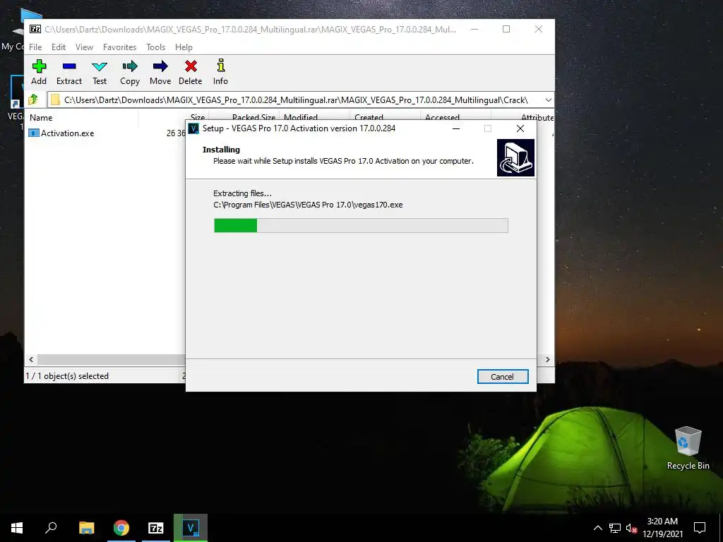This screenshot has width=723, height=542.
Task: Click horizontal scrollbar left arrow in 7-Zip
Action: (31, 359)
